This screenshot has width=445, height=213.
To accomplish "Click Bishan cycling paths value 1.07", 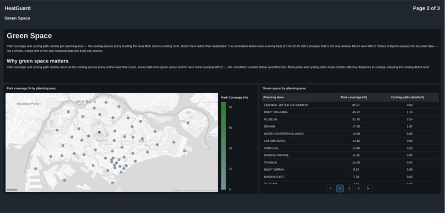I will 409,126.
